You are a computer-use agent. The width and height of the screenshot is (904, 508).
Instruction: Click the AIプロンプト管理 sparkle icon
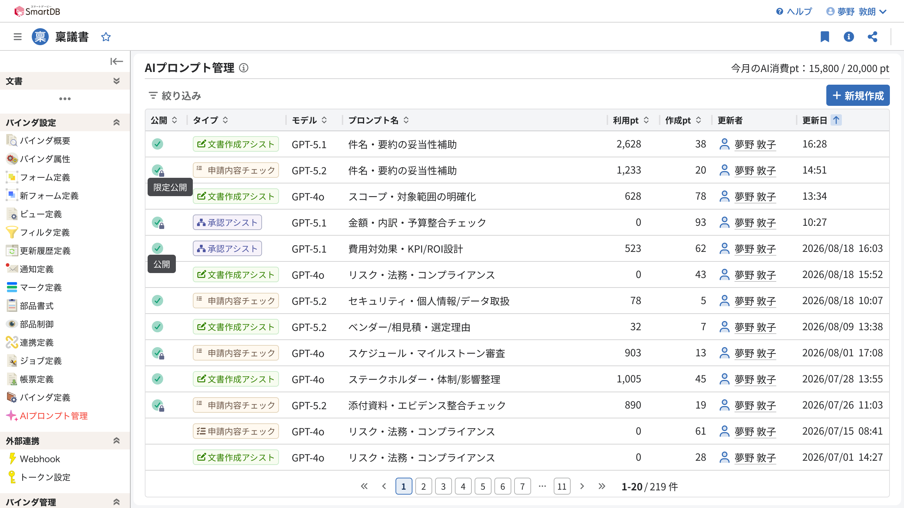[12, 416]
